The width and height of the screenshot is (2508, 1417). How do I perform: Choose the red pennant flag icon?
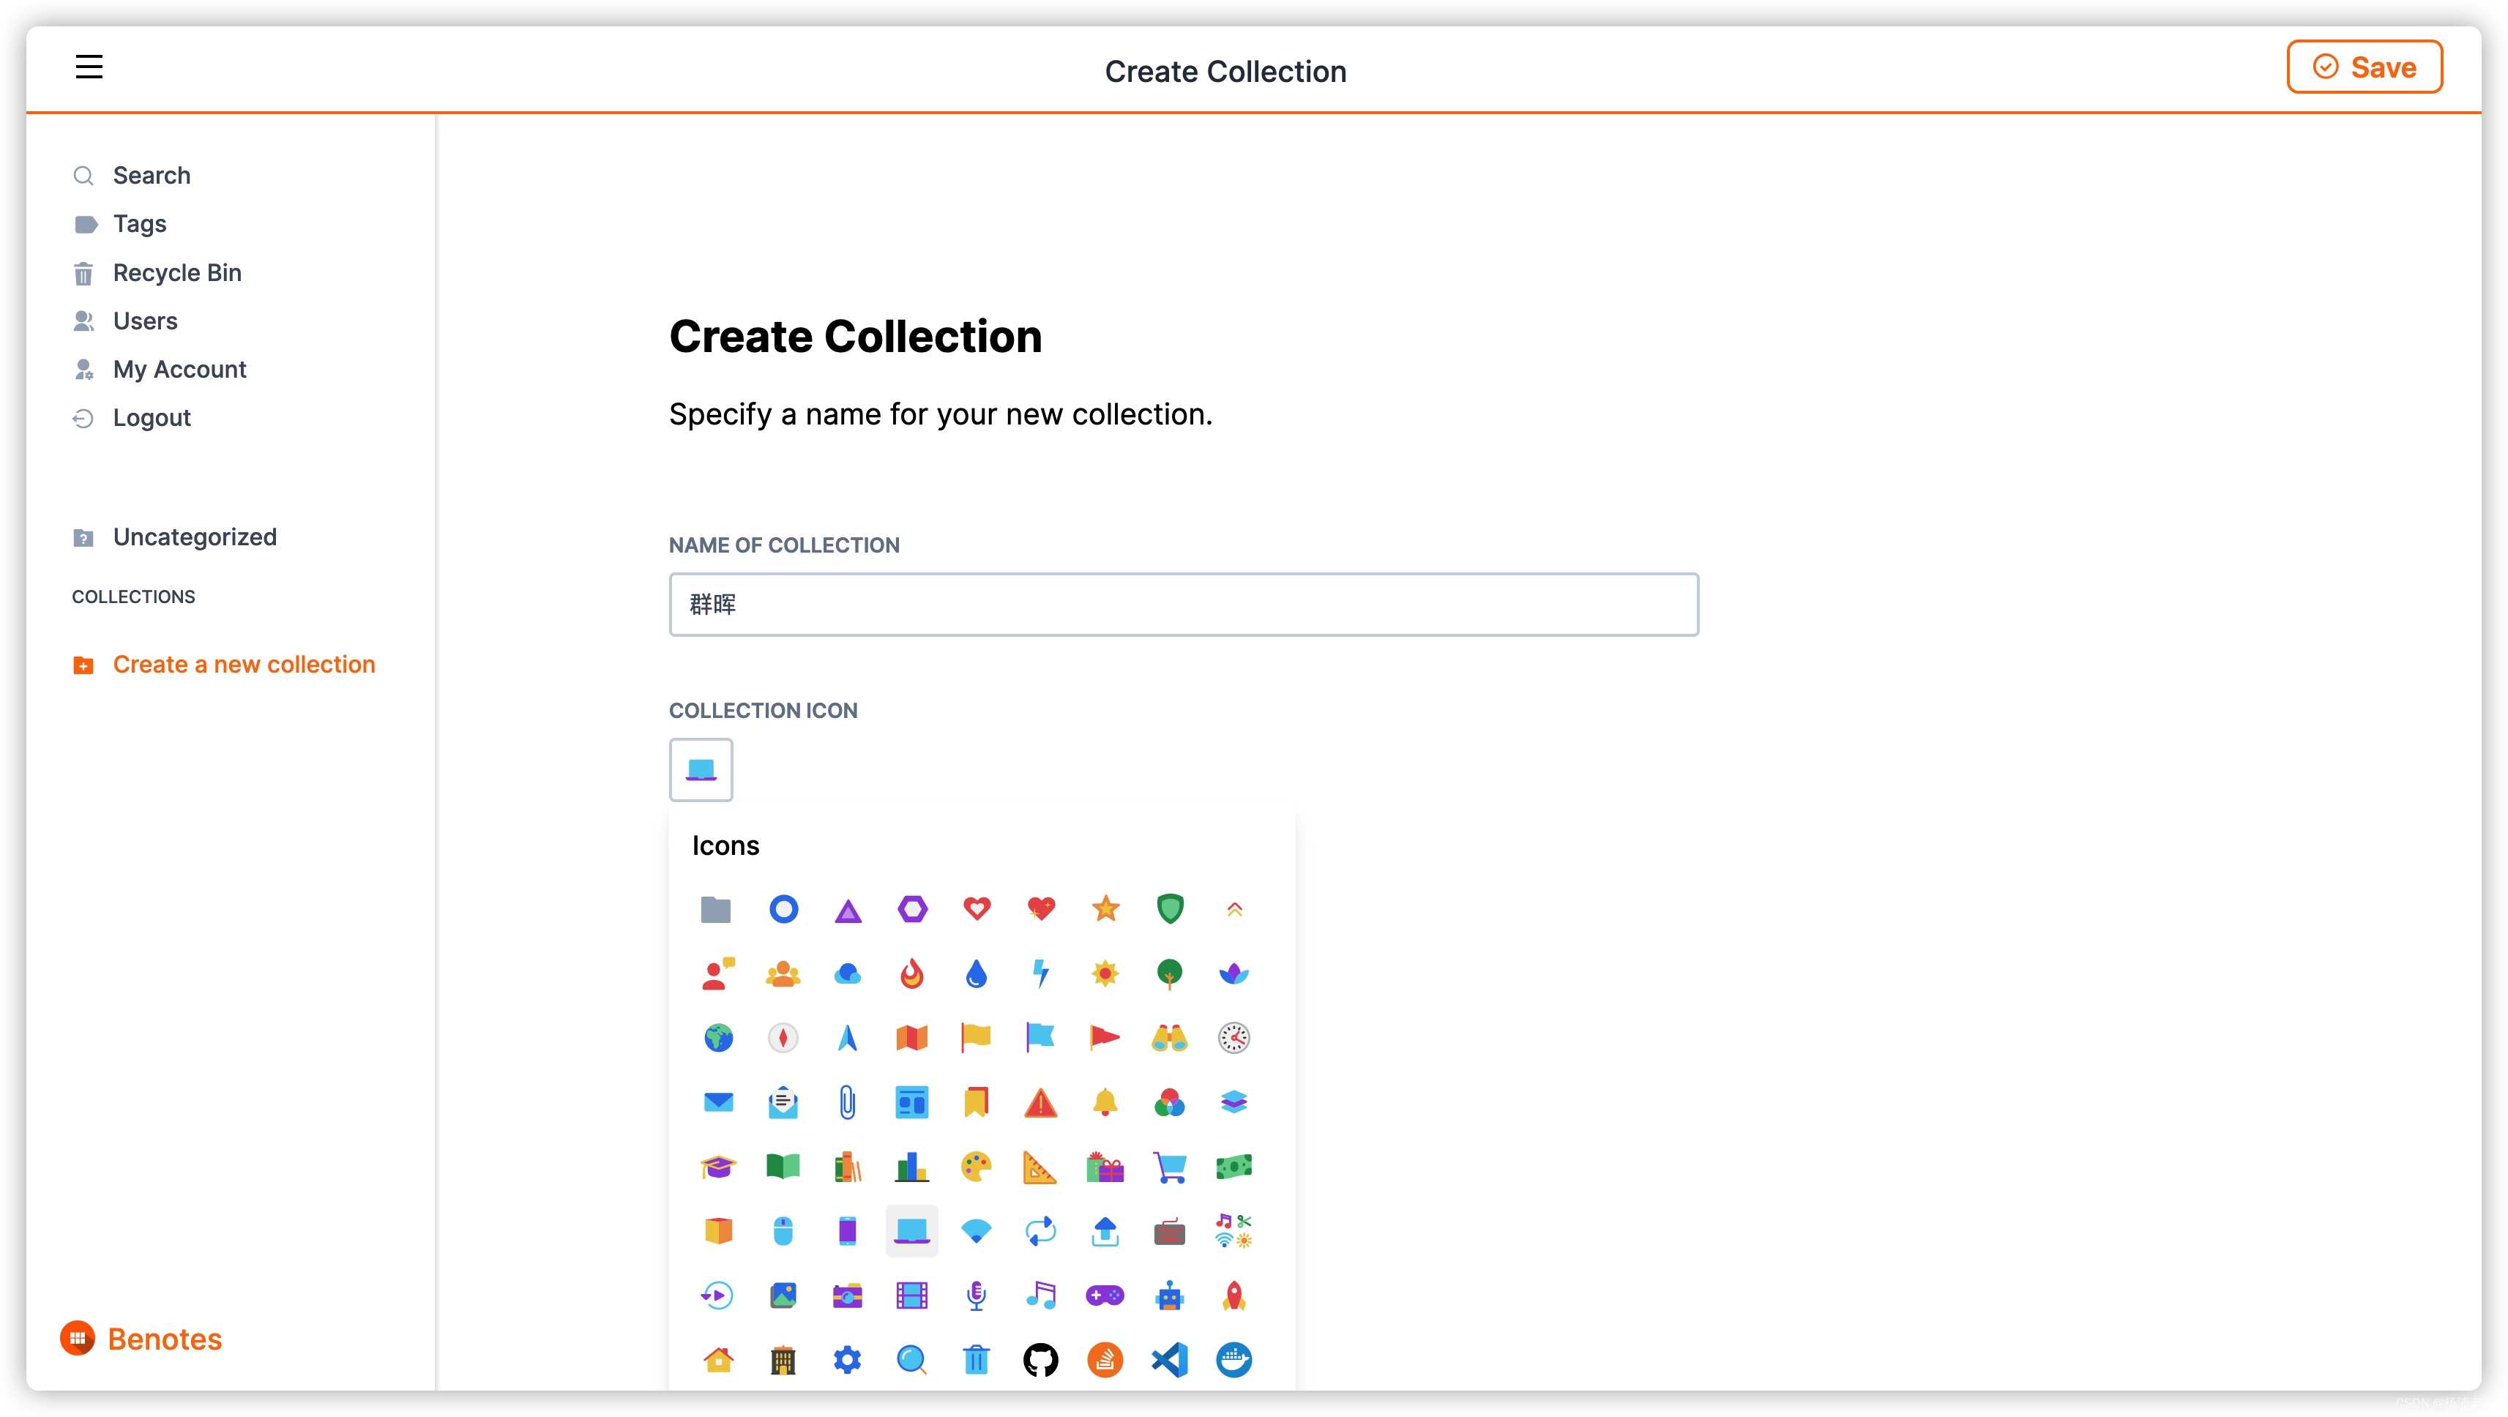pyautogui.click(x=1105, y=1037)
